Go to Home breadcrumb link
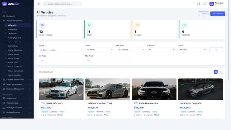The image size is (231, 130). click(x=38, y=16)
